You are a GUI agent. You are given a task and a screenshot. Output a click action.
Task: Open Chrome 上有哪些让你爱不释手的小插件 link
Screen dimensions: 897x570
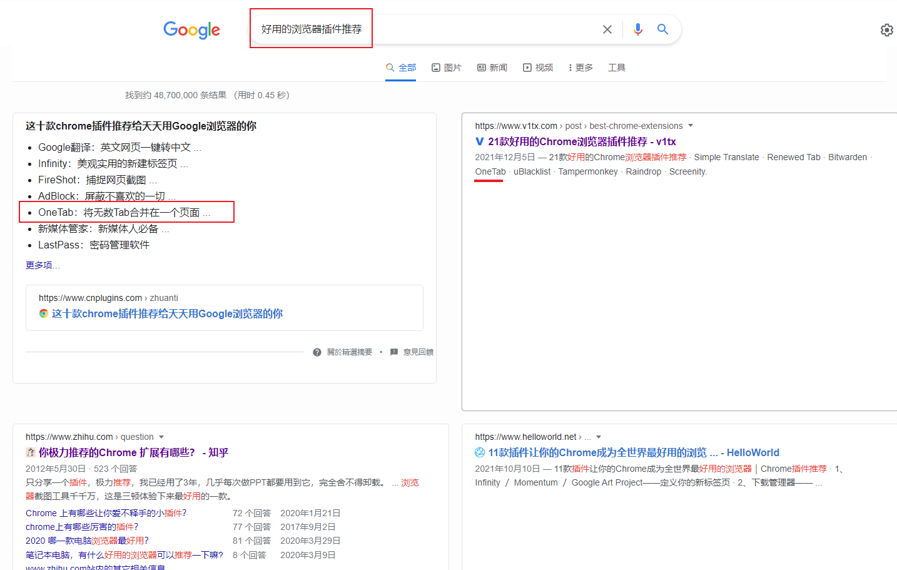tap(106, 513)
